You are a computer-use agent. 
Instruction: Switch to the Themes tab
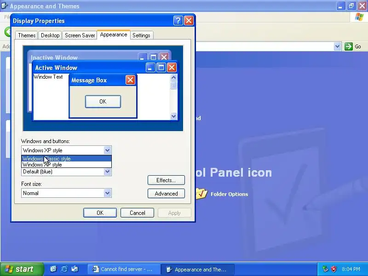(27, 35)
